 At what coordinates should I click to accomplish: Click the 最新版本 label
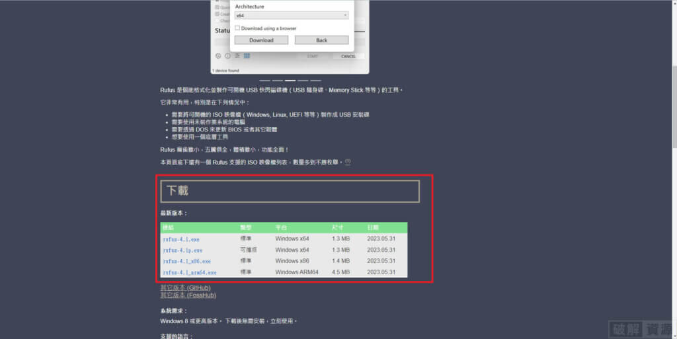[x=174, y=213]
